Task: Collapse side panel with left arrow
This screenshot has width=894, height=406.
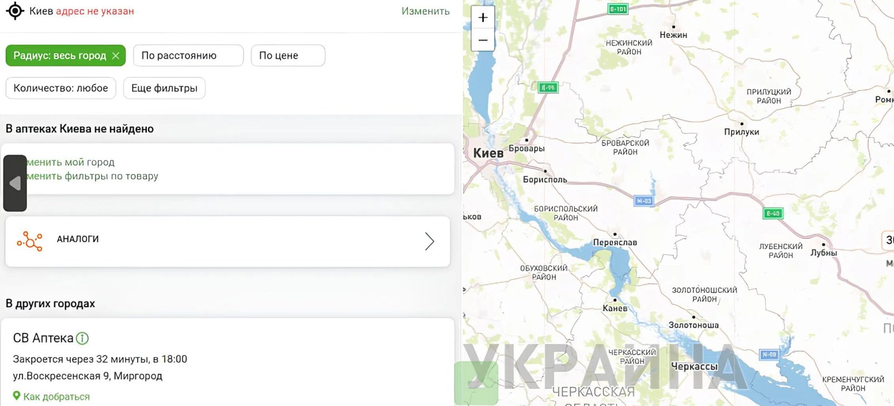Action: [x=15, y=183]
